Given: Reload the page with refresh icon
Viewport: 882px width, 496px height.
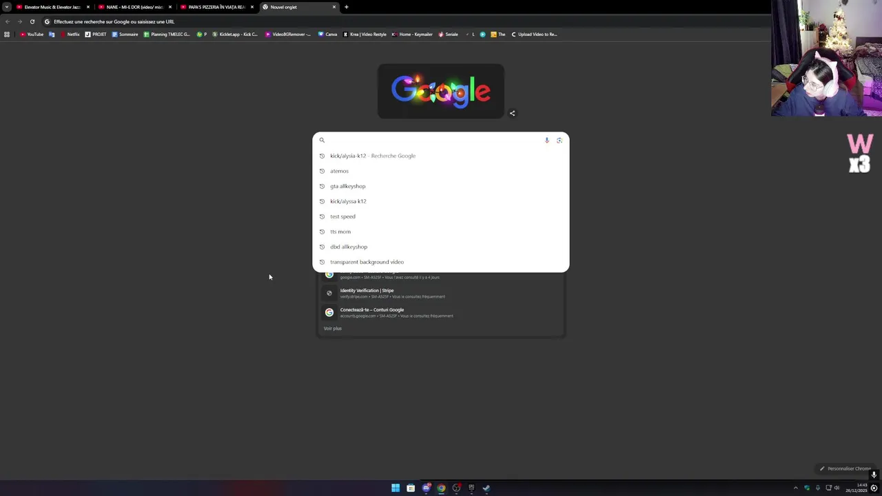Looking at the screenshot, I should (x=32, y=21).
